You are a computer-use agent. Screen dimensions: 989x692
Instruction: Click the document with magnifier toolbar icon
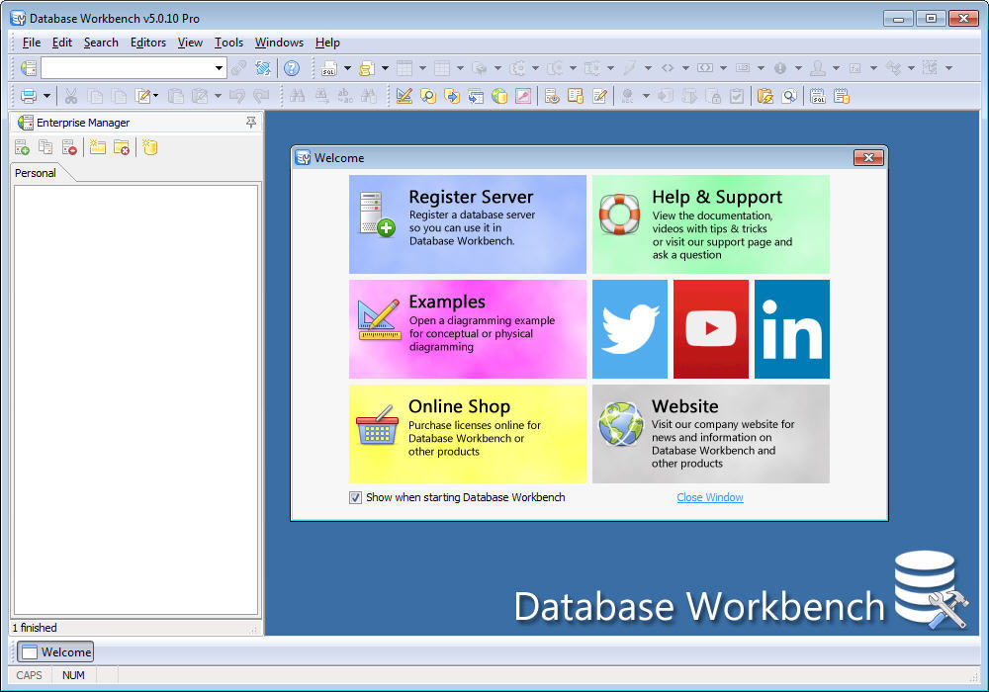tap(789, 97)
